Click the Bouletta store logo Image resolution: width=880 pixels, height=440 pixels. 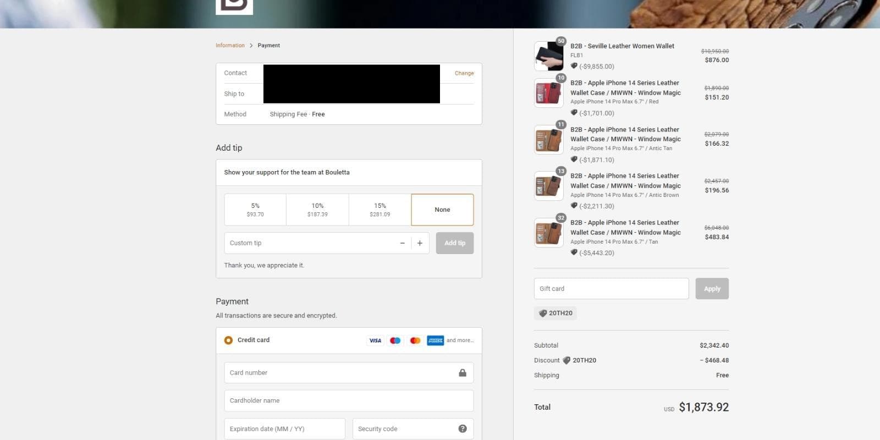click(x=234, y=7)
